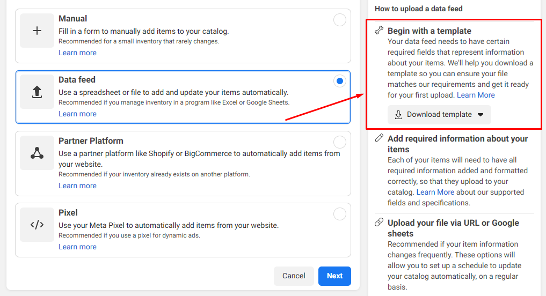Open Learn more link under Pixel
The image size is (546, 296).
(77, 247)
